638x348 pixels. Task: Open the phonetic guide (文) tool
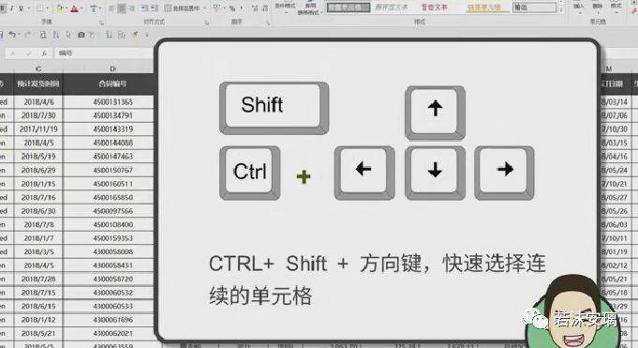tap(94, 8)
